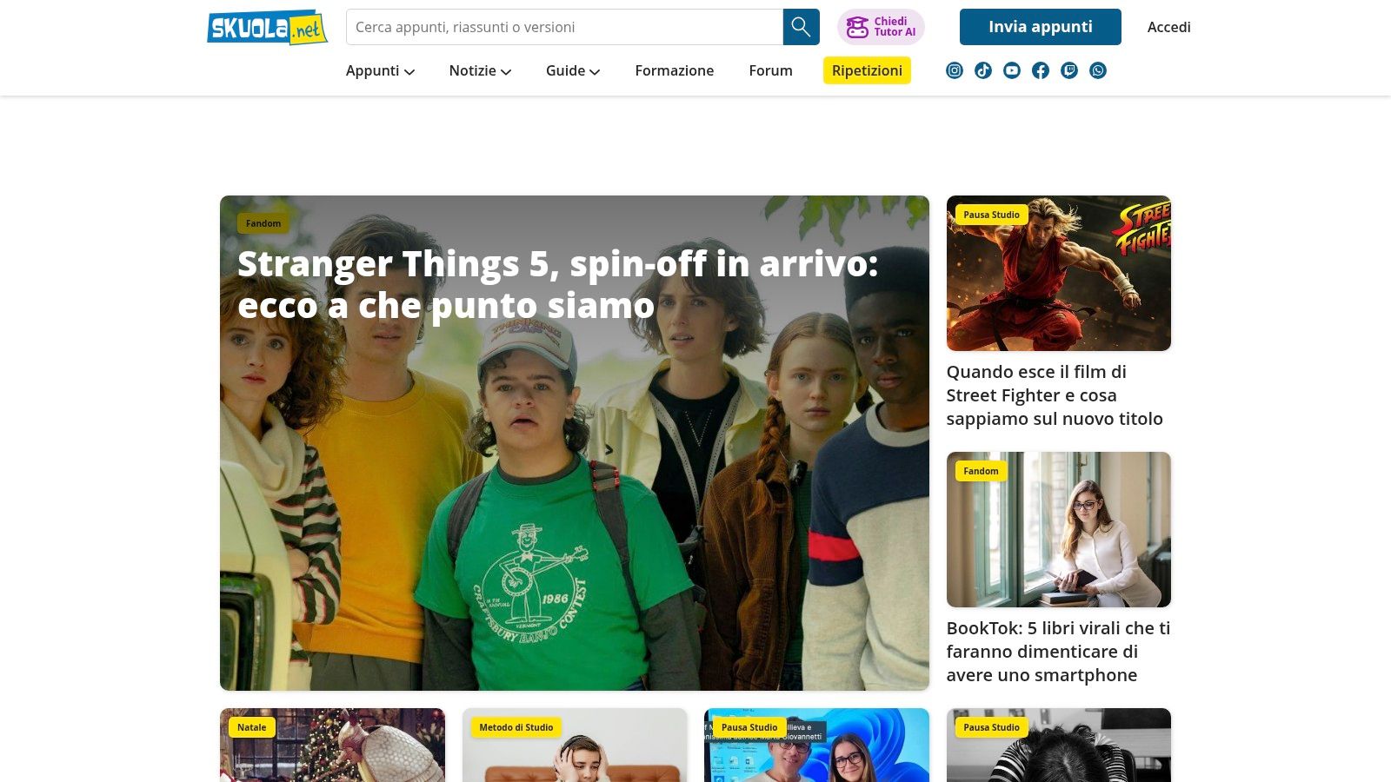
Task: Open the BookTok 5 libri virali article
Action: (1059, 651)
